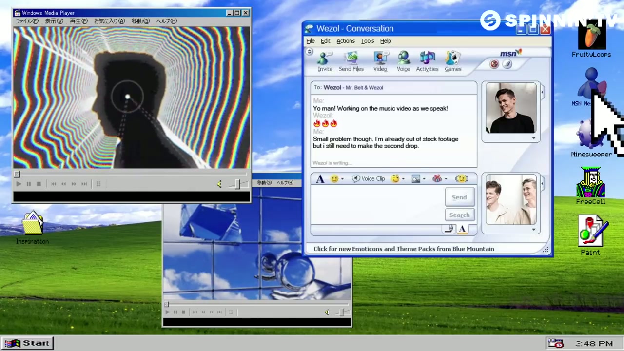Open the Actions menu in the conversation window
The image size is (624, 351).
pyautogui.click(x=345, y=41)
